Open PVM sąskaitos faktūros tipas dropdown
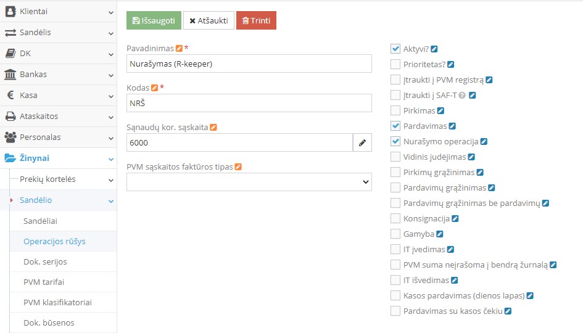Viewport: 583px width, 333px height. pos(249,182)
